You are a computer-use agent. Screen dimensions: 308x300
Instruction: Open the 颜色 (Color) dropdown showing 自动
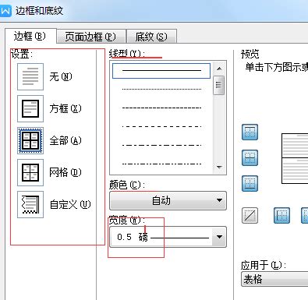168,200
